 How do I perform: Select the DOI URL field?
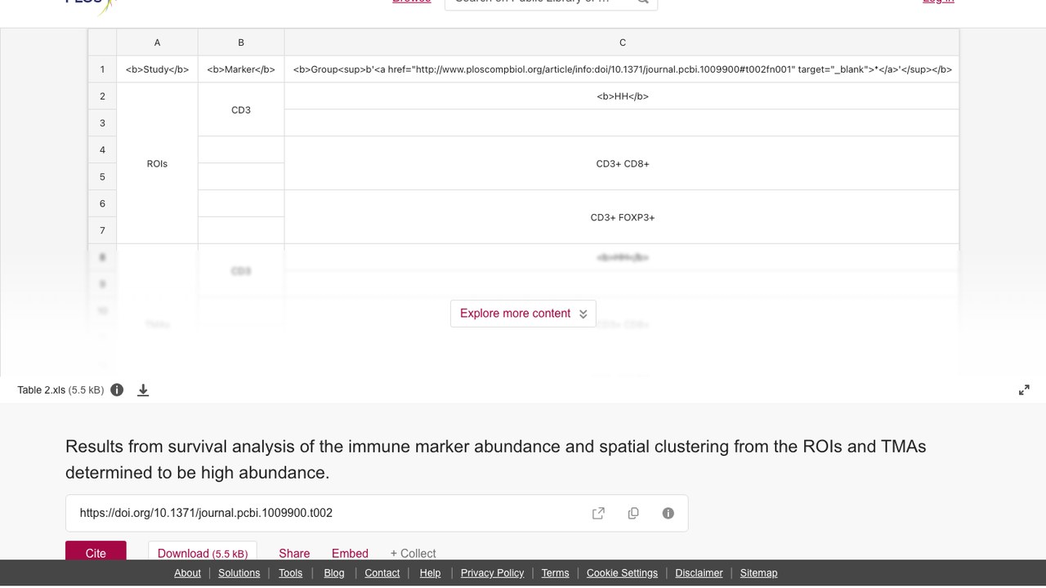click(377, 513)
